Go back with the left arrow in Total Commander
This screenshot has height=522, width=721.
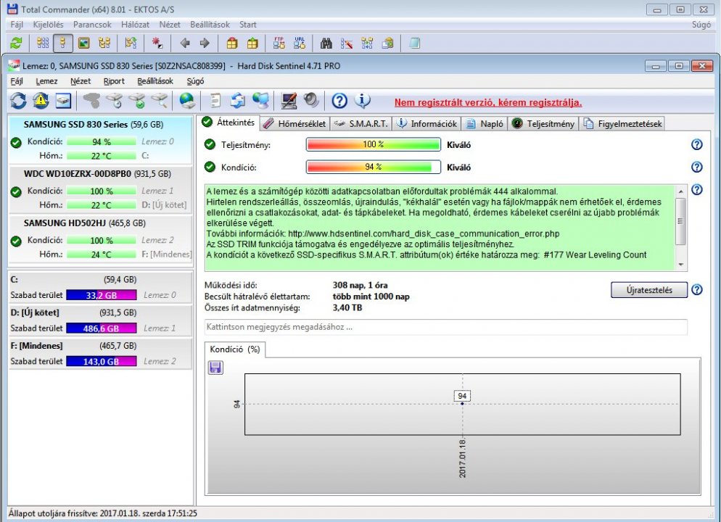[x=185, y=43]
